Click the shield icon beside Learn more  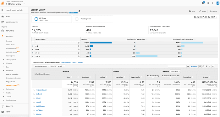tap(80, 11)
